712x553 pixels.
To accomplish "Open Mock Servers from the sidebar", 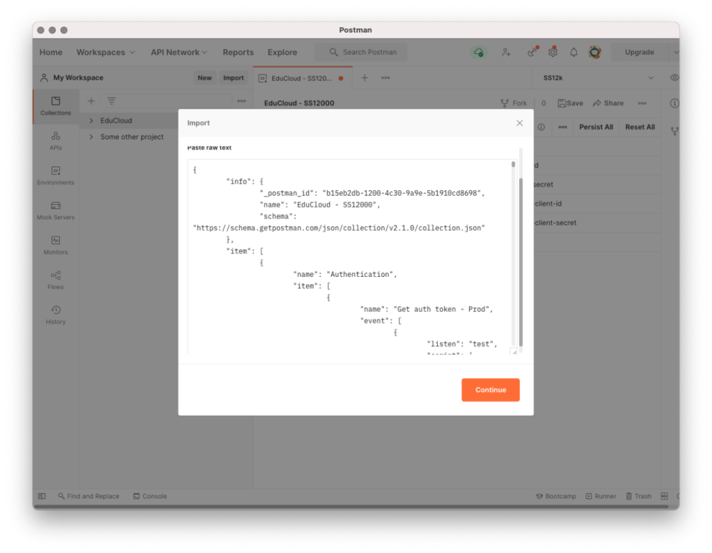I will point(56,210).
